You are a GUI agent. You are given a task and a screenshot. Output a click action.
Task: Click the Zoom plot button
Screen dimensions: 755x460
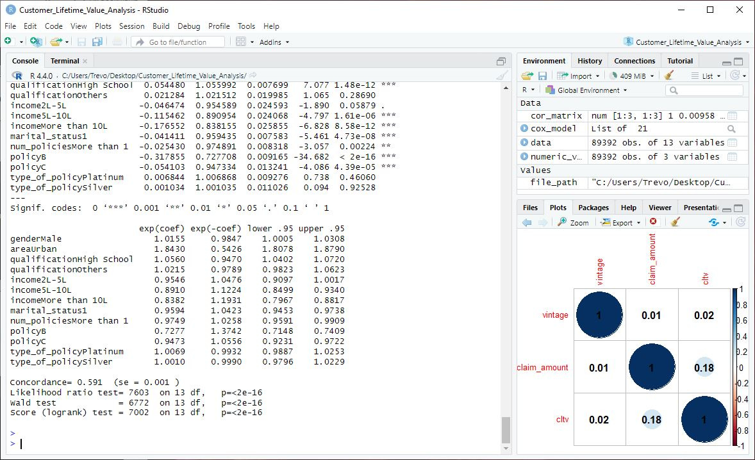pos(573,222)
